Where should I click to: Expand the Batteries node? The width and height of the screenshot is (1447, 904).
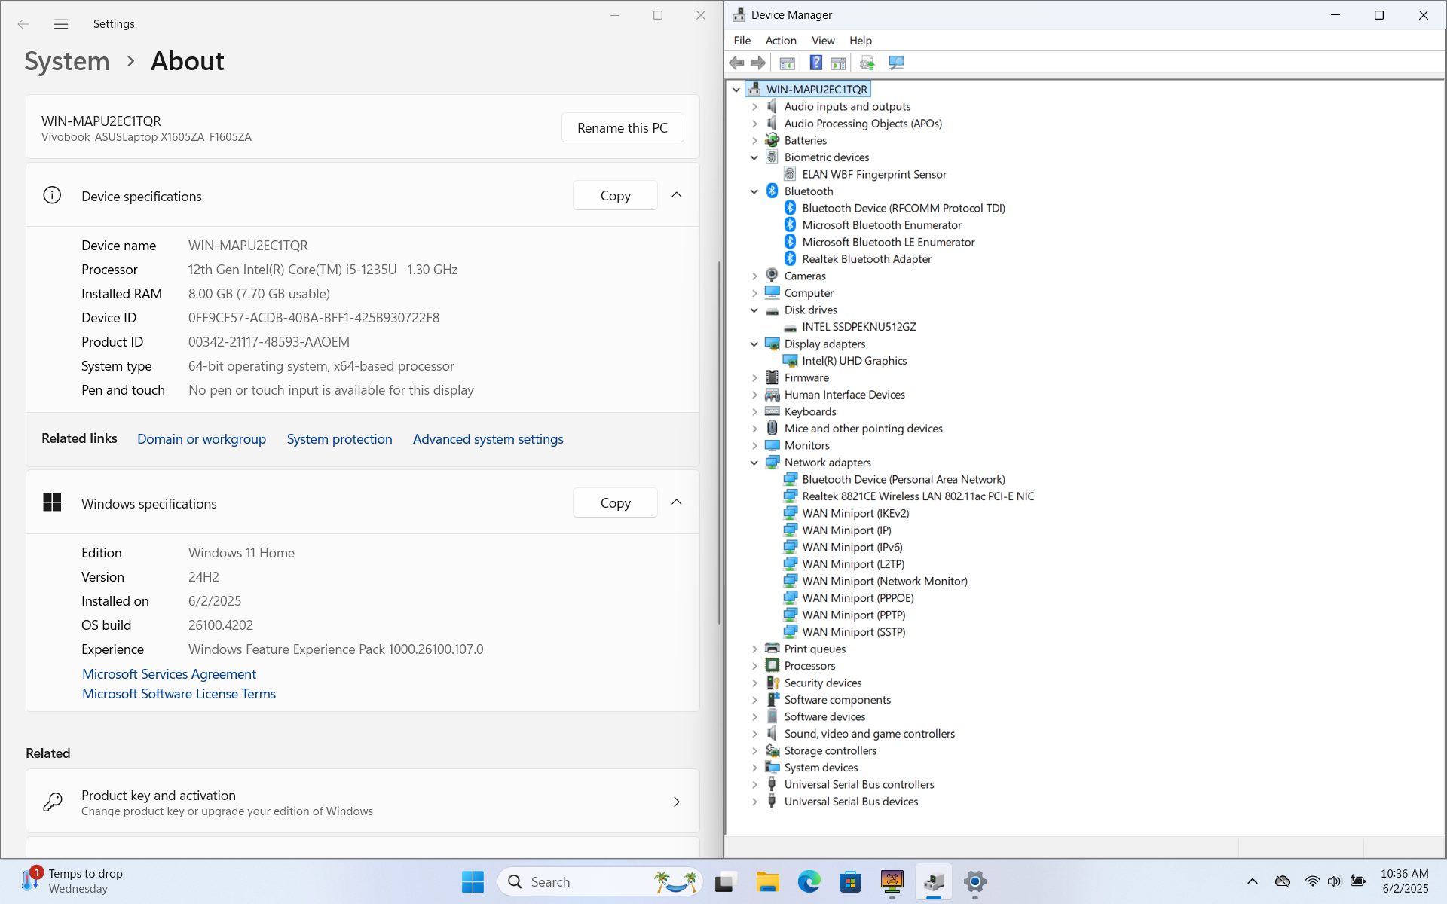coord(754,141)
